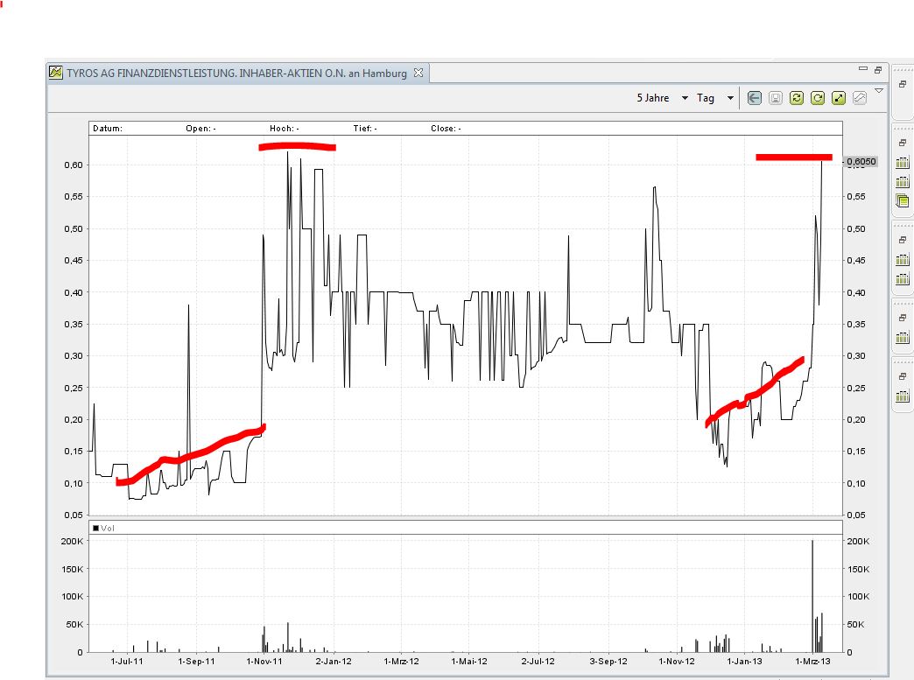Minimize the chart view panel

[863, 70]
